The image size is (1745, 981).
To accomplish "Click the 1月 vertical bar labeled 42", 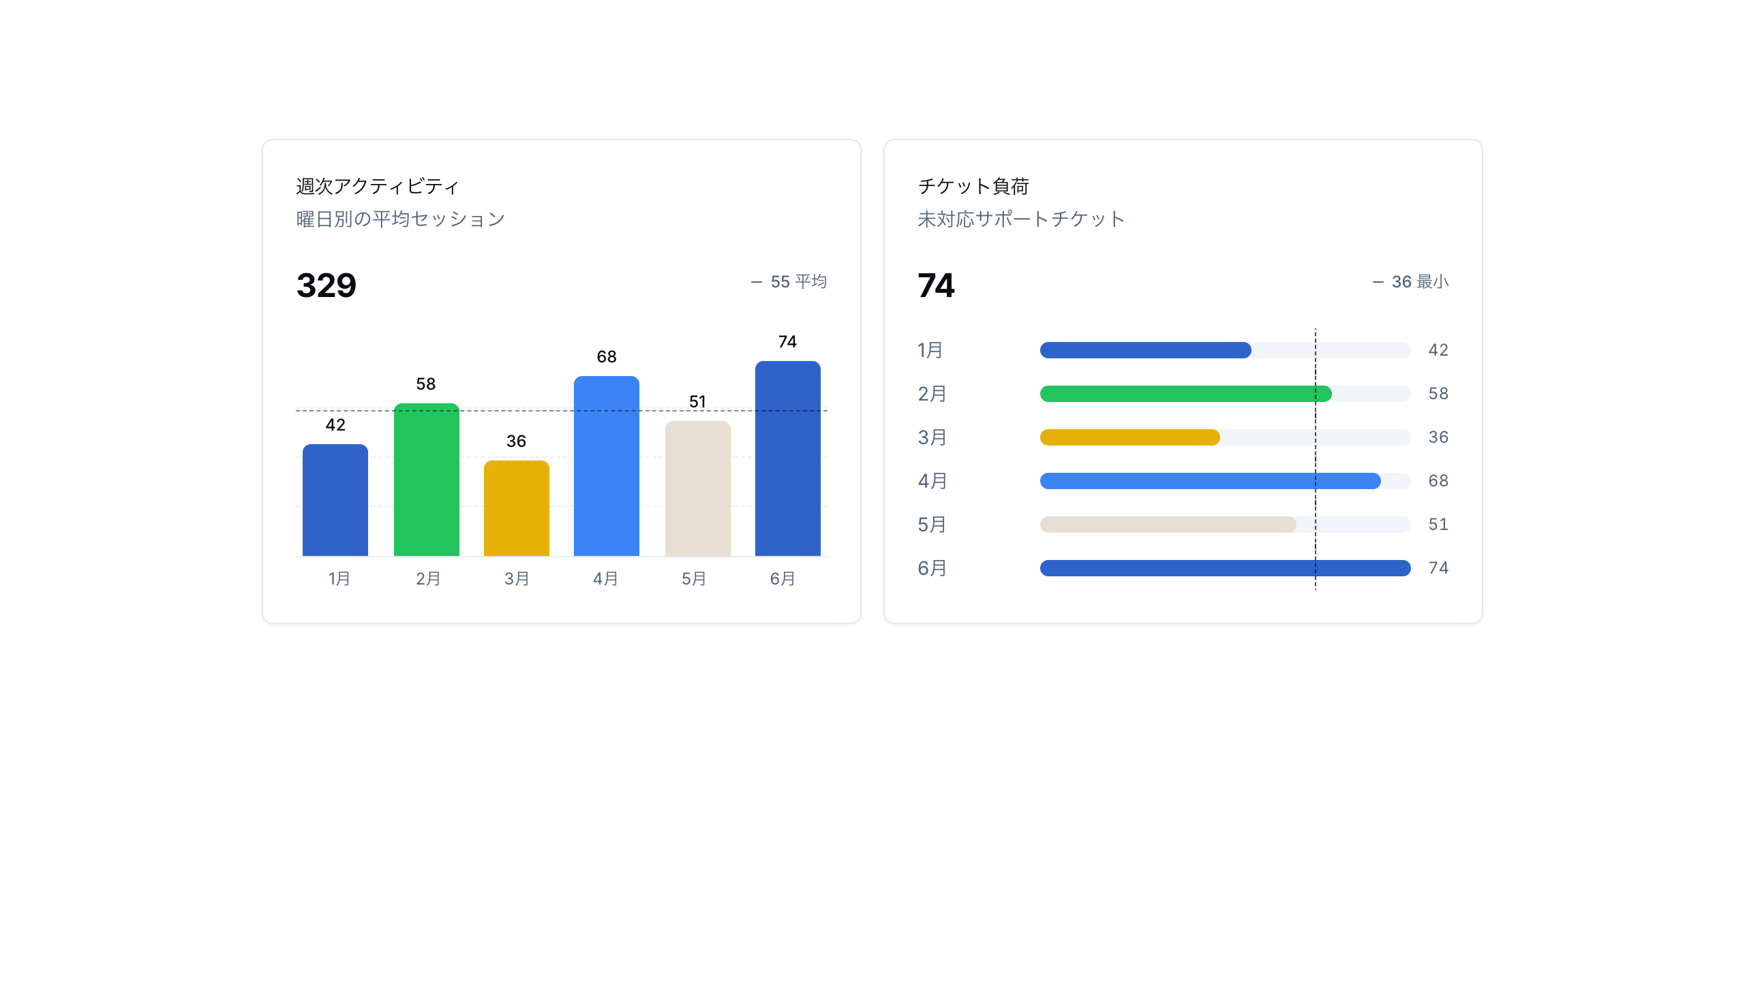I will point(335,500).
